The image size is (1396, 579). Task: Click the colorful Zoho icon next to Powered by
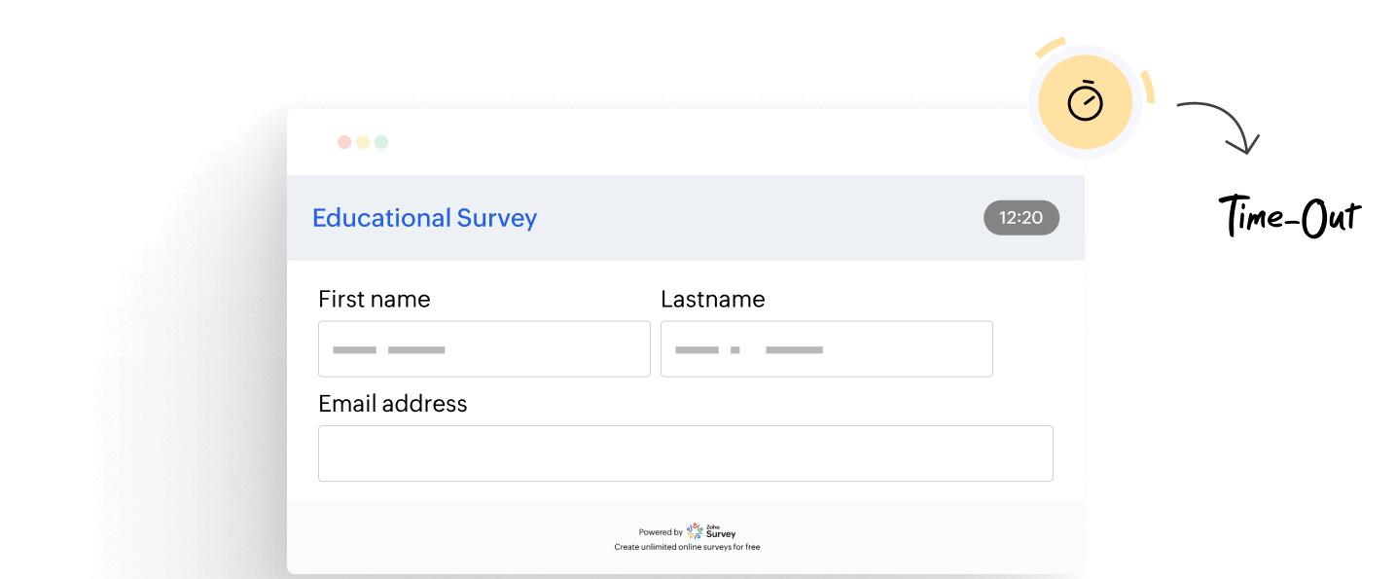click(693, 531)
